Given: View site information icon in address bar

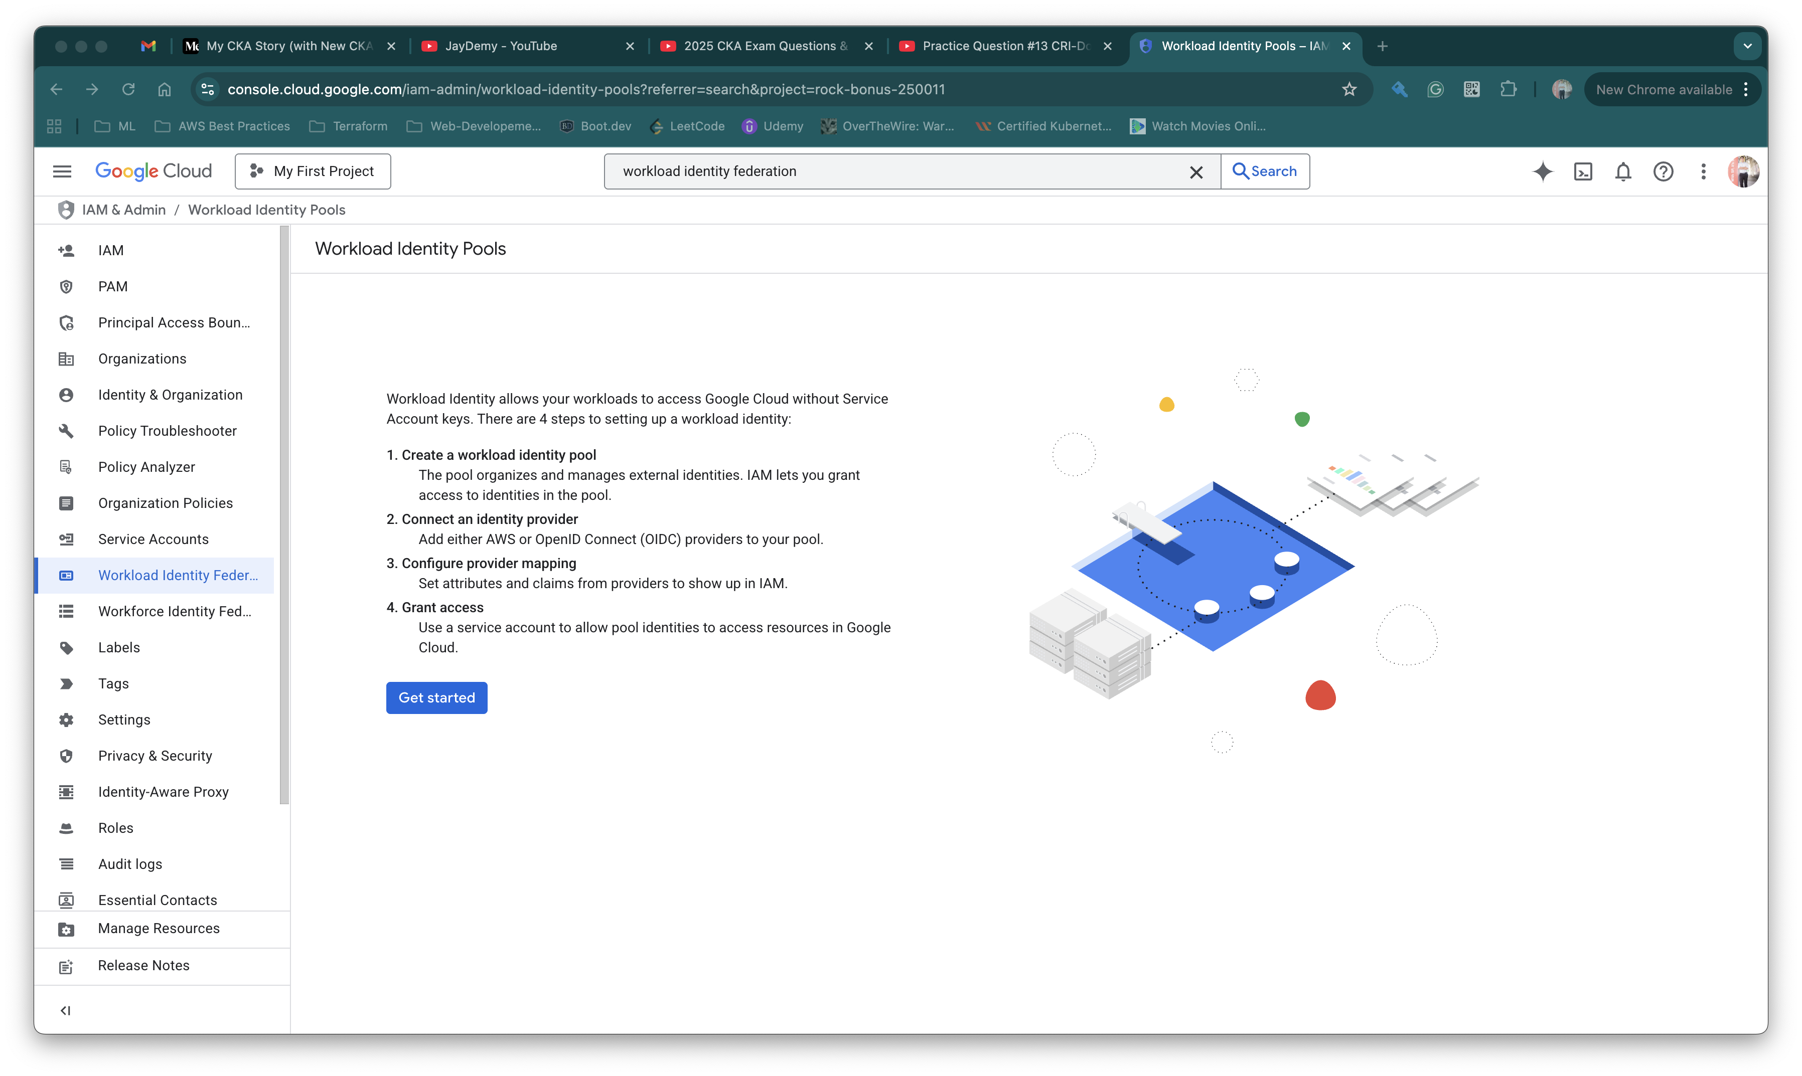Looking at the screenshot, I should [208, 89].
